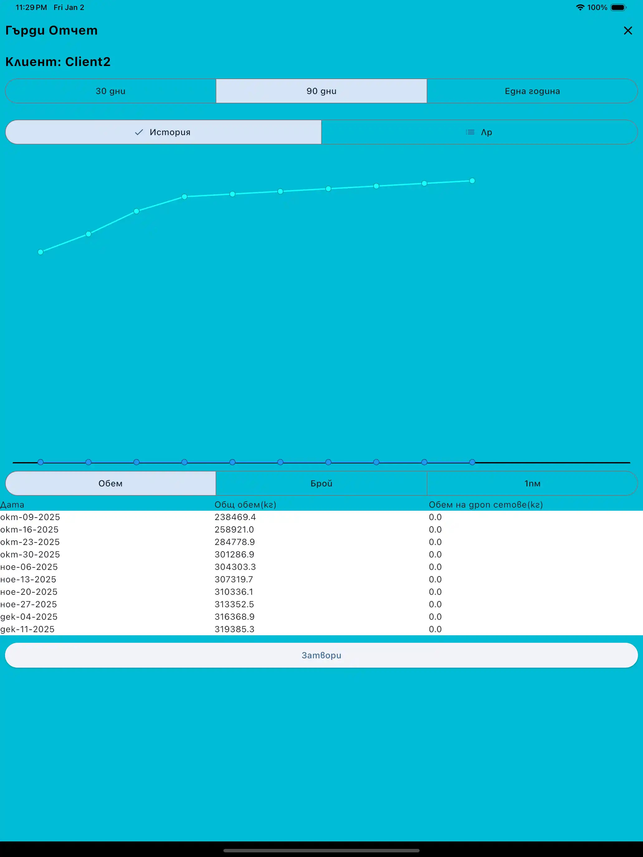The width and height of the screenshot is (643, 857).
Task: Select the Брой metric segment
Action: [x=321, y=483]
